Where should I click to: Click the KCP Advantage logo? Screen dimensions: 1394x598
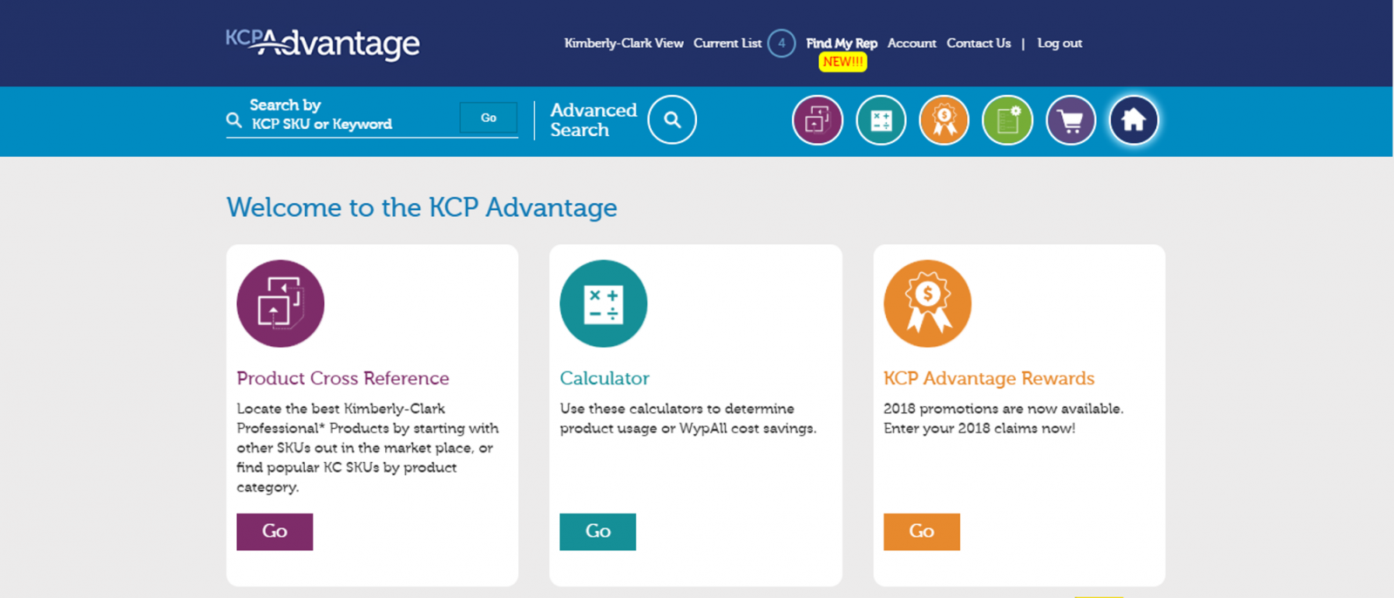pyautogui.click(x=322, y=43)
